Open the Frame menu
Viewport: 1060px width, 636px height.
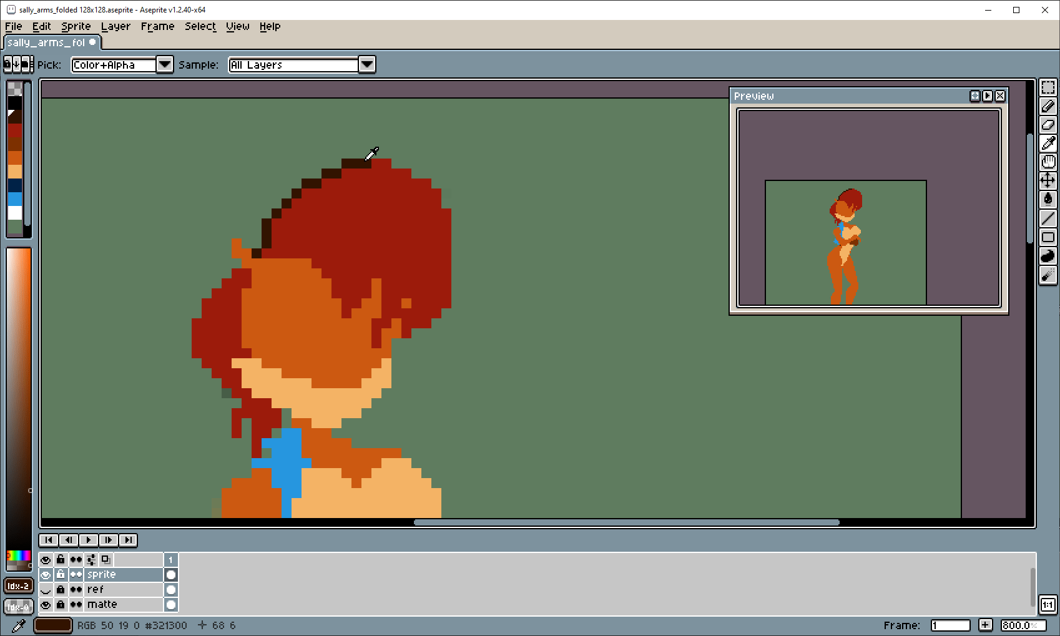click(157, 26)
